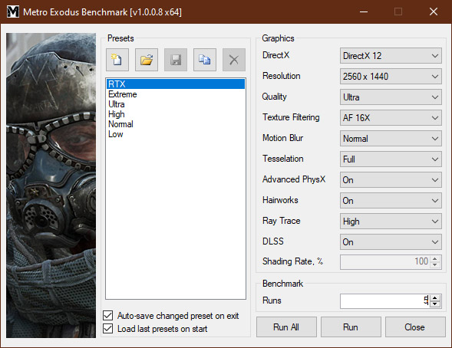Decrease Runs using the down arrow

435,304
